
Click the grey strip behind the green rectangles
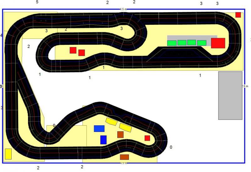coord(192,38)
